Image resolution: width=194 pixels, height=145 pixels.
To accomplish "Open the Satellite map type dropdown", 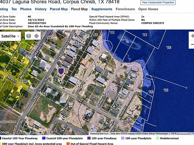I will tap(10, 36).
